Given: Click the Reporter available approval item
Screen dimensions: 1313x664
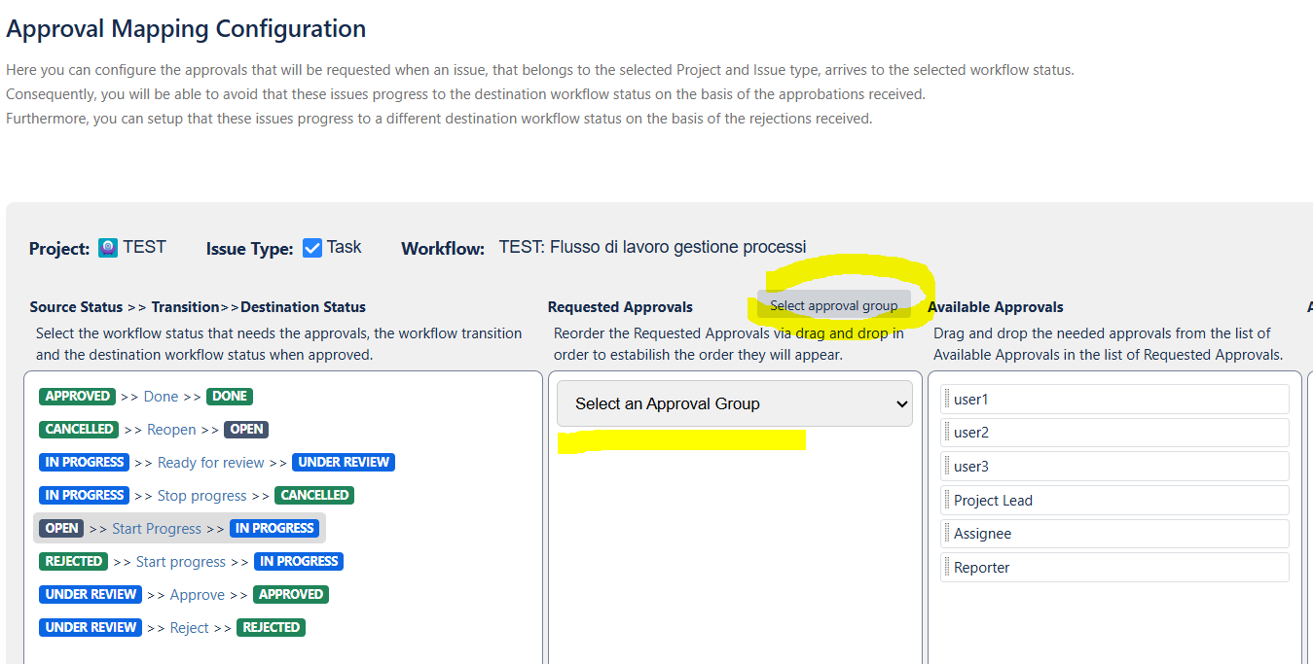Looking at the screenshot, I should click(x=1114, y=568).
